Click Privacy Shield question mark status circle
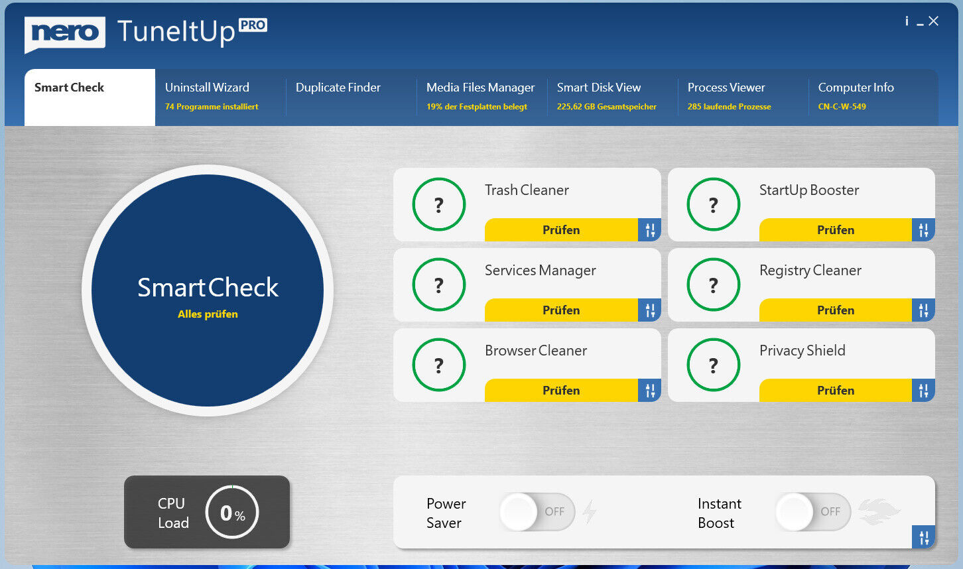Image resolution: width=963 pixels, height=569 pixels. [x=714, y=365]
